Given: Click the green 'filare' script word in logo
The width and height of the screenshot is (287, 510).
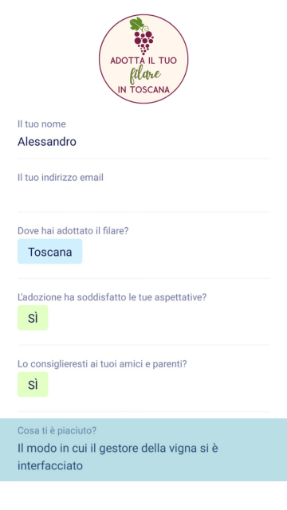Looking at the screenshot, I should (145, 74).
